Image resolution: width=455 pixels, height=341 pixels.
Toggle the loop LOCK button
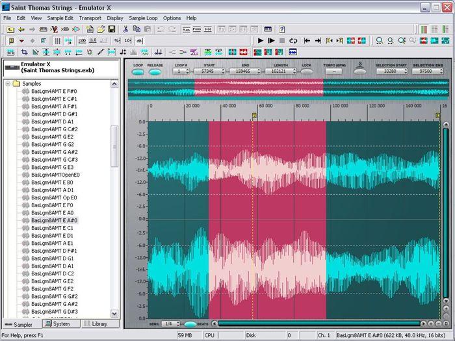click(x=306, y=71)
